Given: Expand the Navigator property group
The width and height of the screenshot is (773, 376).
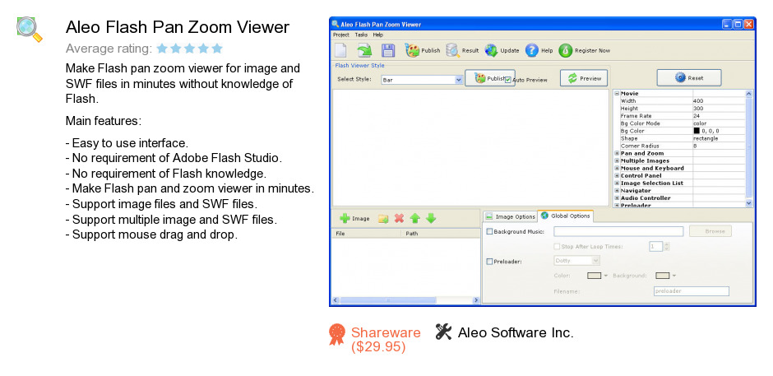Looking at the screenshot, I should tap(617, 190).
